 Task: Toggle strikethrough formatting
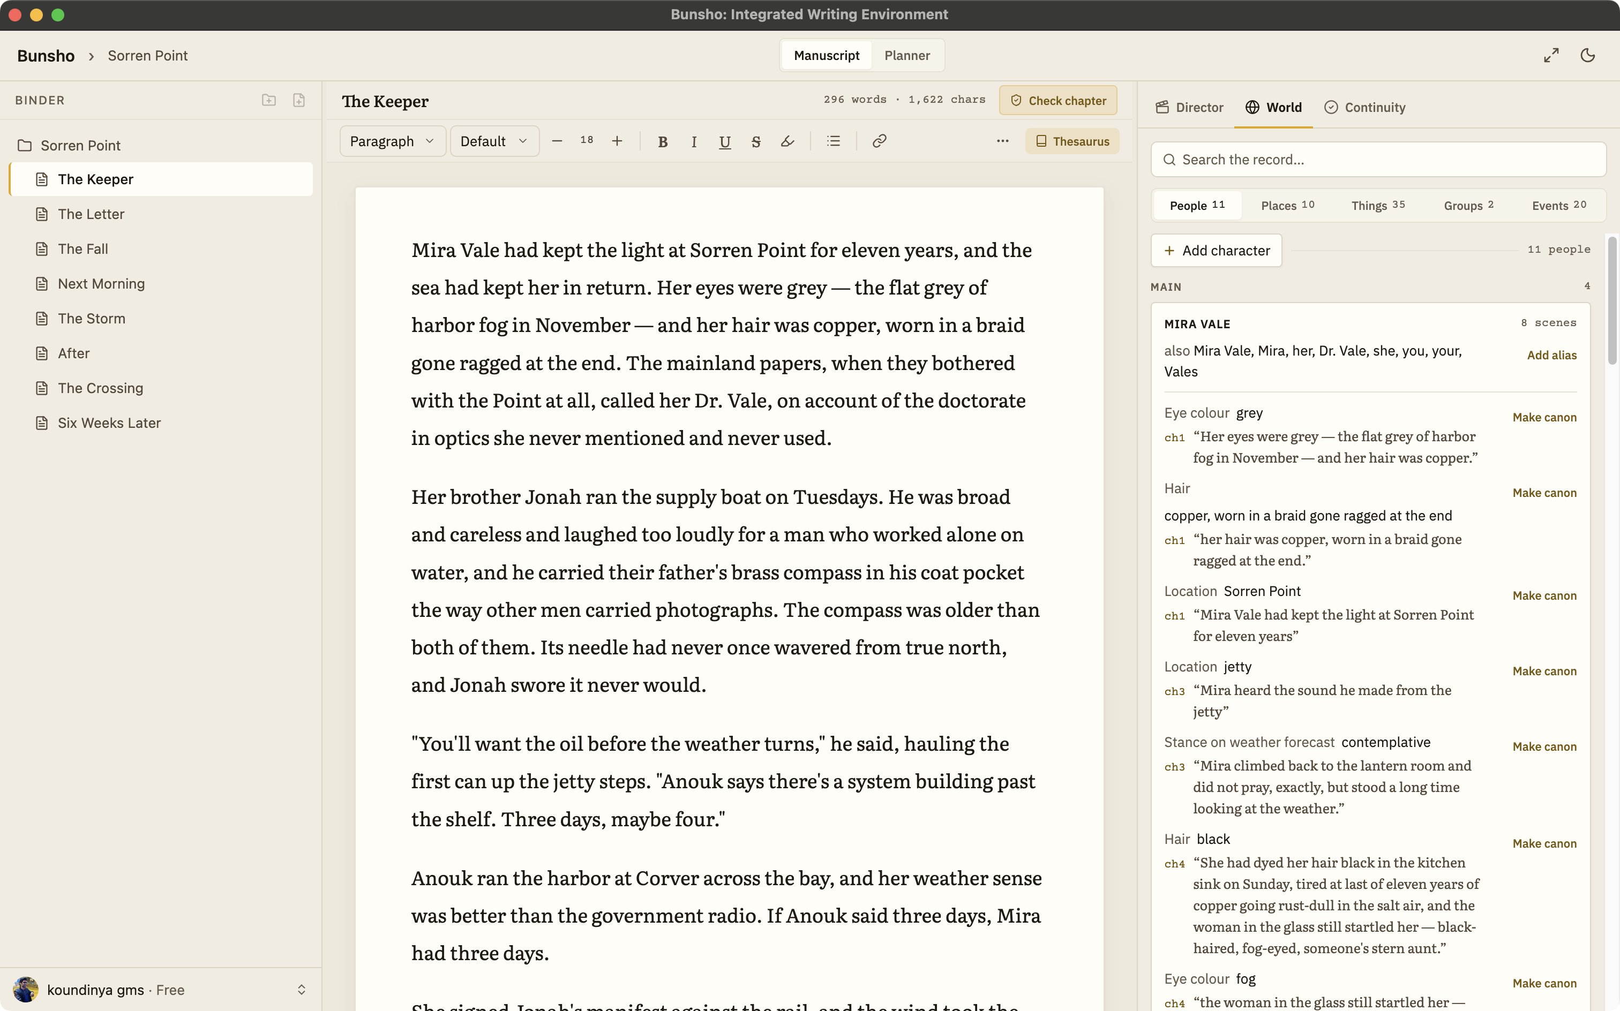[x=756, y=141]
